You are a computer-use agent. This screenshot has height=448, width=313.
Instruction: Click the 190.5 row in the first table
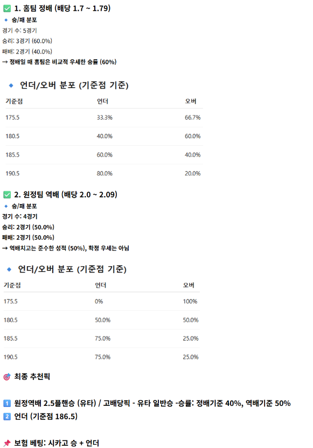pos(104,173)
